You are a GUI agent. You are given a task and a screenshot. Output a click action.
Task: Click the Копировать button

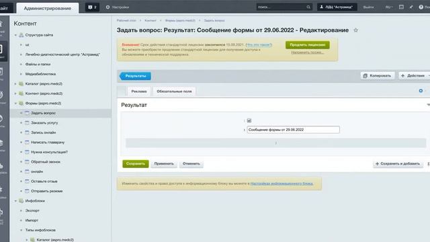(378, 76)
